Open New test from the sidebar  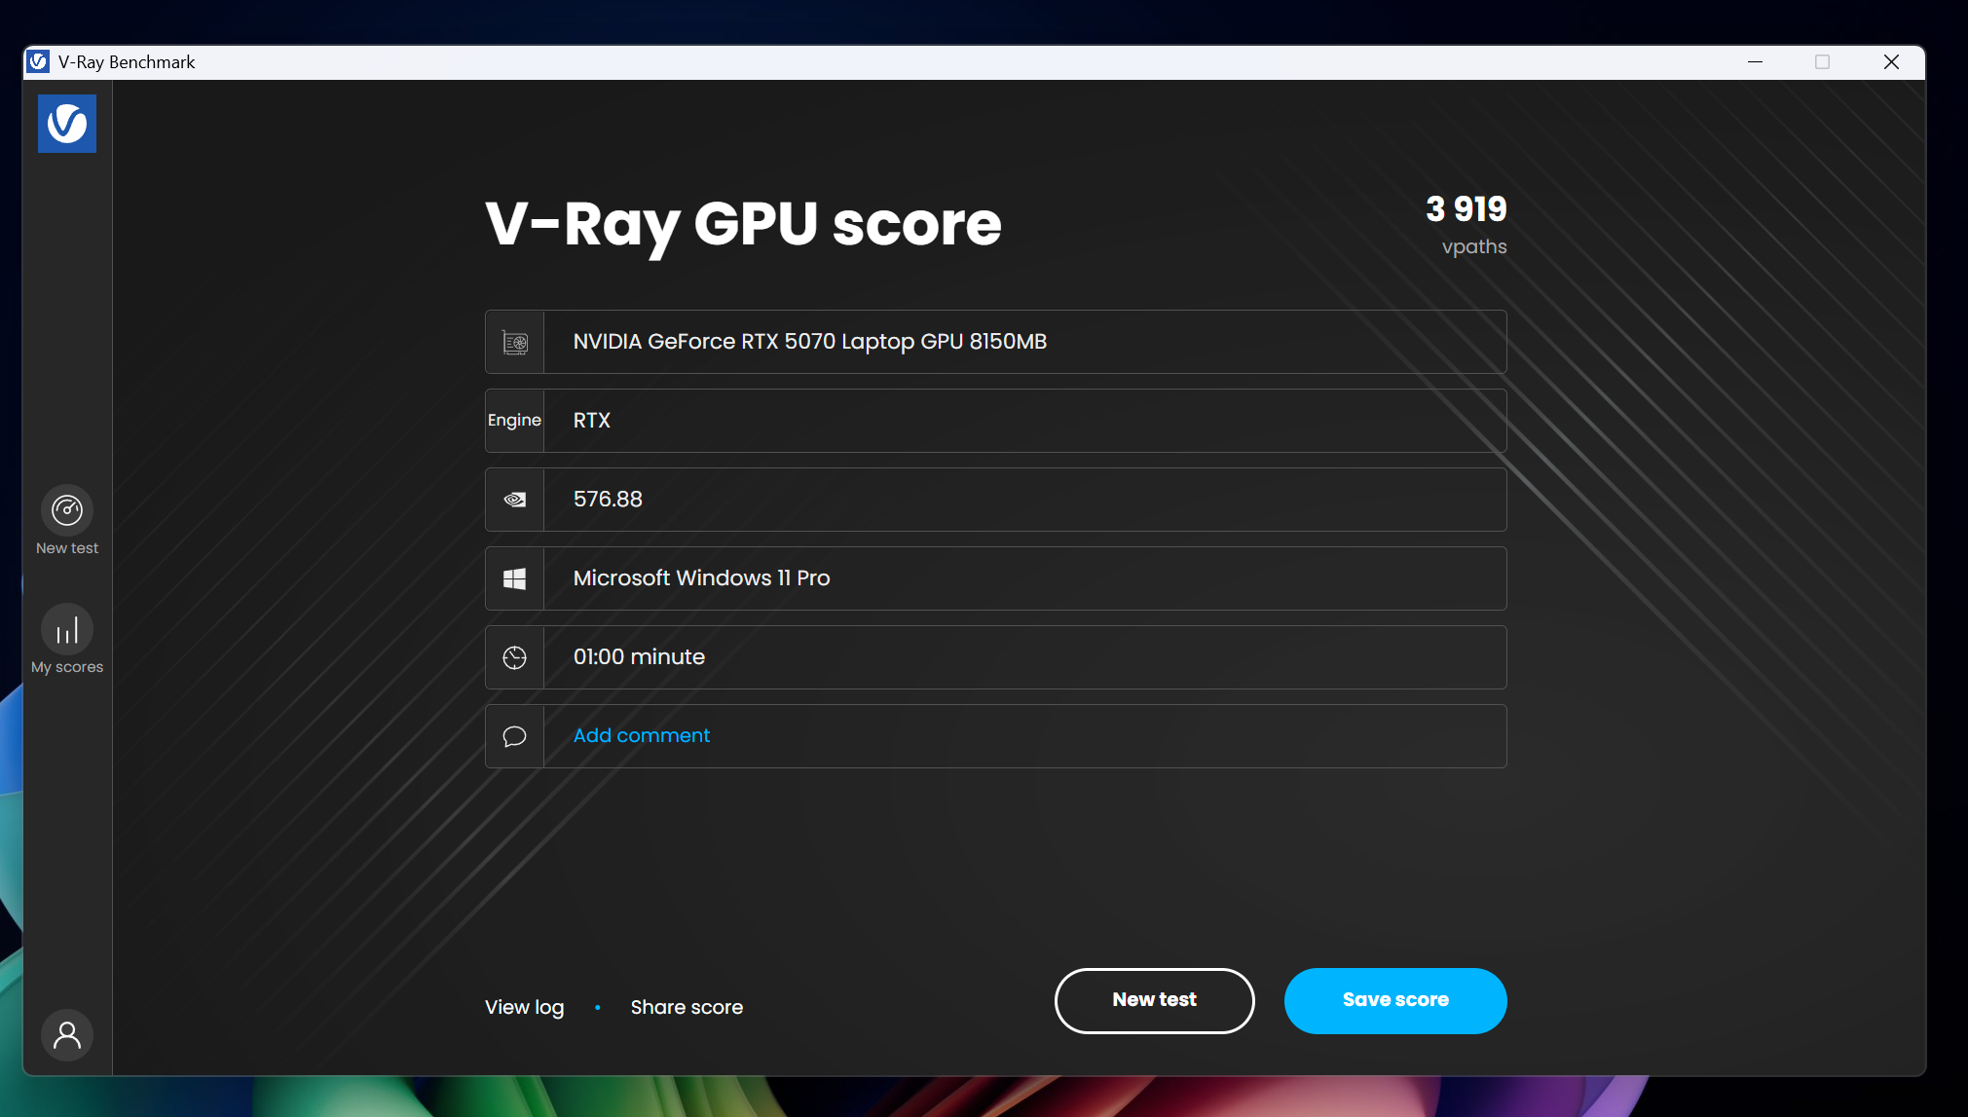click(67, 521)
